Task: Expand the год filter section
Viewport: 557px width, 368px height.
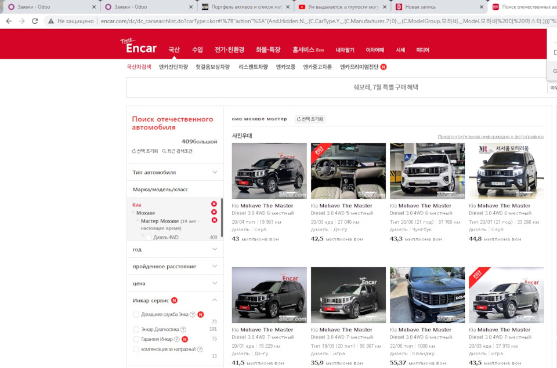Action: pos(175,249)
